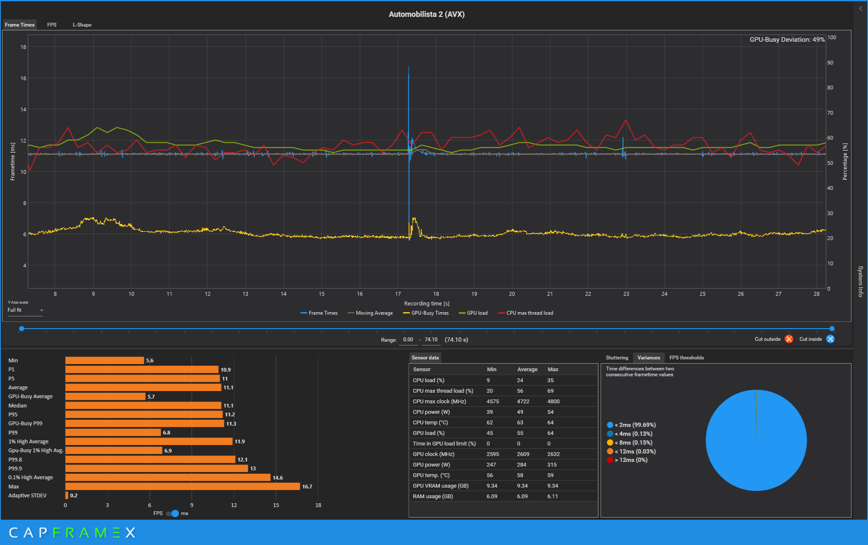The height and width of the screenshot is (545, 868).
Task: Click the '(74.10 s)' range duration text
Action: (456, 340)
